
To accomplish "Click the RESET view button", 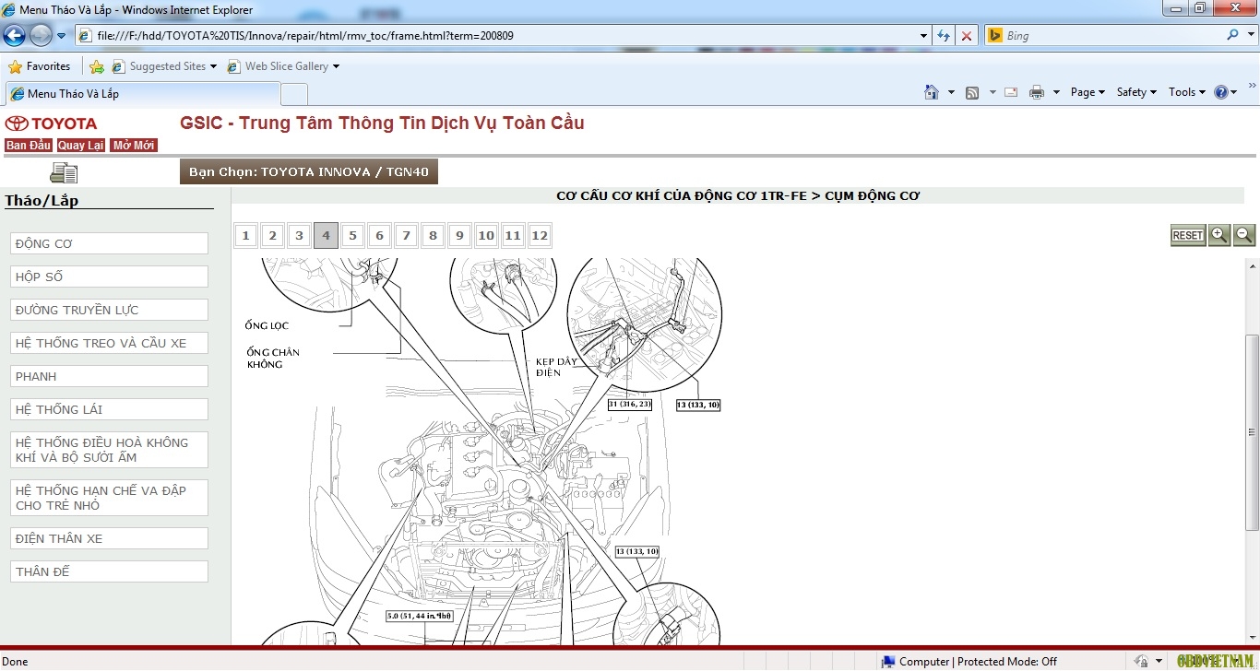I will (x=1188, y=235).
